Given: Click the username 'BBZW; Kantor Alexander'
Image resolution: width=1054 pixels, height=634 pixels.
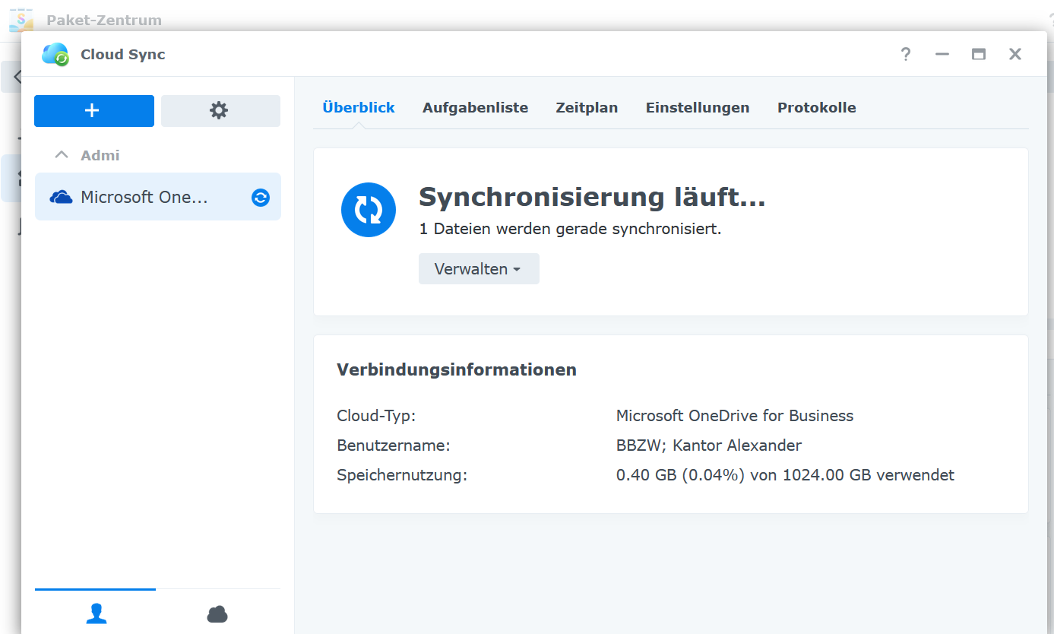Looking at the screenshot, I should coord(709,445).
